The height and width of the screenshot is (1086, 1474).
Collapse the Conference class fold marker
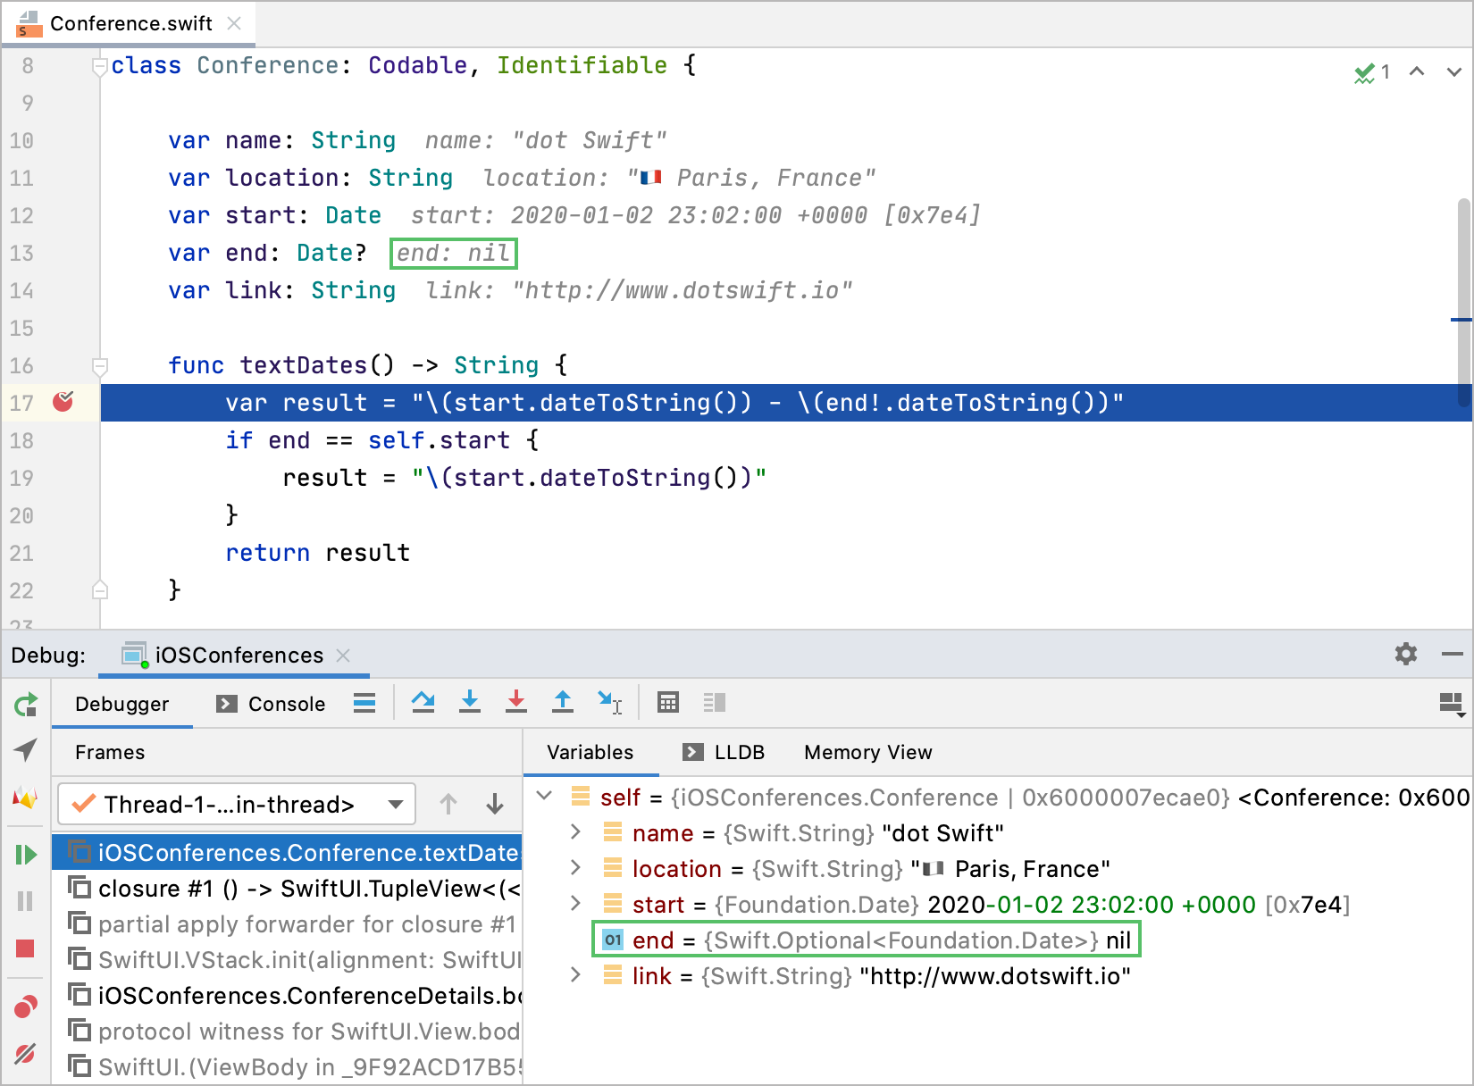(100, 66)
